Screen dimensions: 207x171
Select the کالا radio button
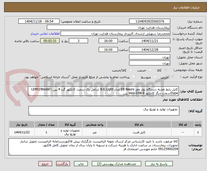tap(166, 70)
